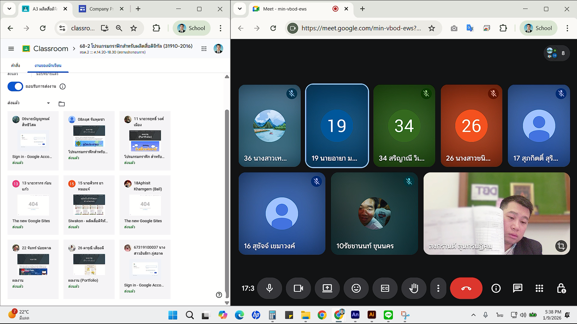Click camera permission icon in Meet toolbar

coord(293,28)
